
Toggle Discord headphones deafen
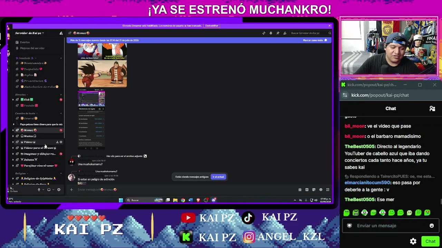49,189
